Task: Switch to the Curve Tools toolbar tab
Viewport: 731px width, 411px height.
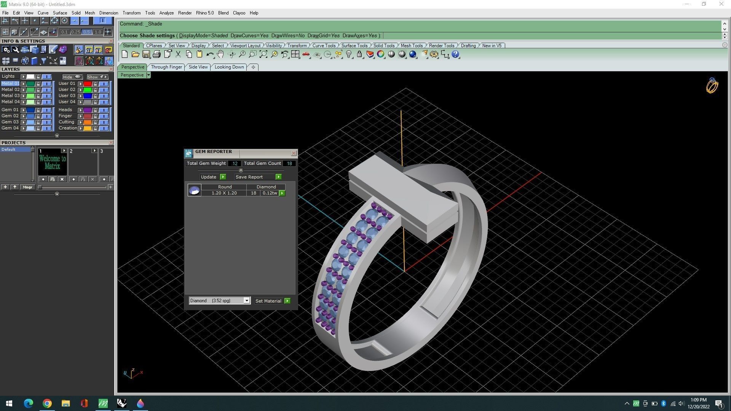Action: tap(324, 46)
